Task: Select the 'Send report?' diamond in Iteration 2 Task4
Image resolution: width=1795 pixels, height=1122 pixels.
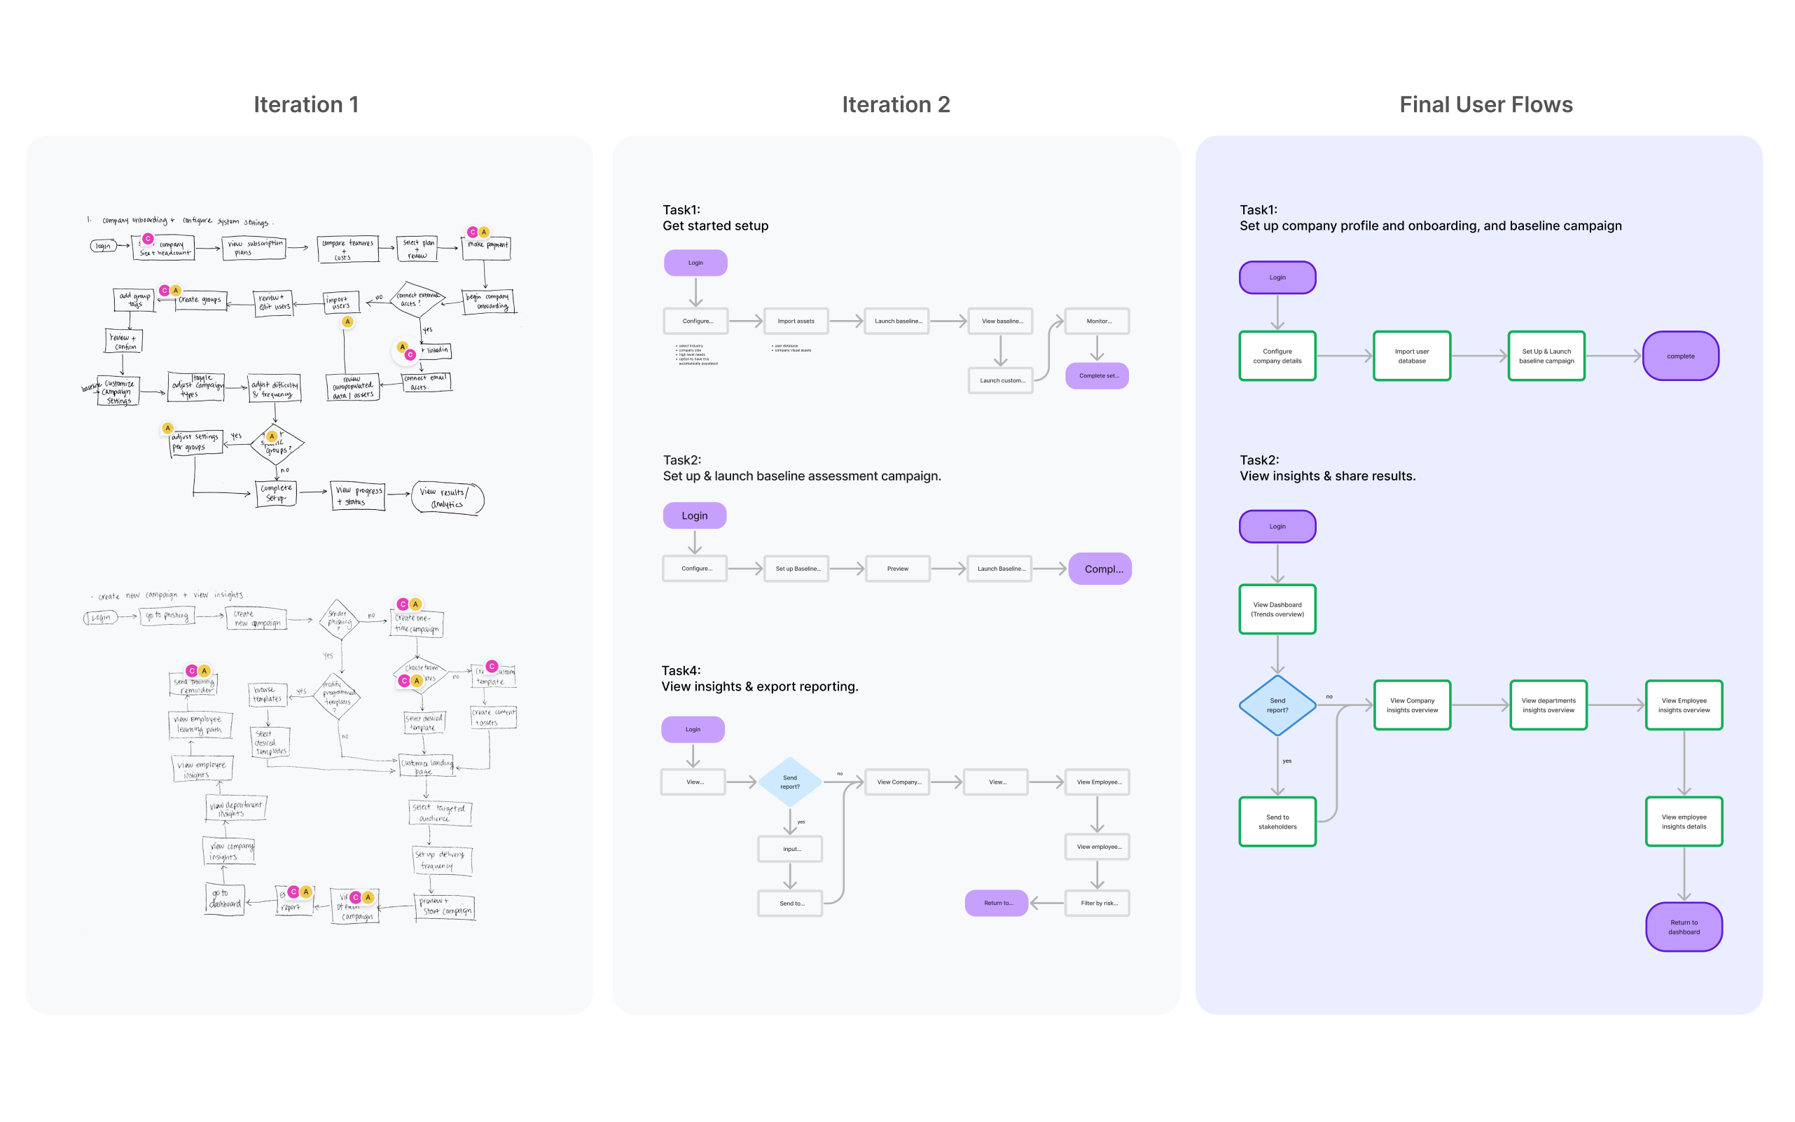Action: click(789, 782)
